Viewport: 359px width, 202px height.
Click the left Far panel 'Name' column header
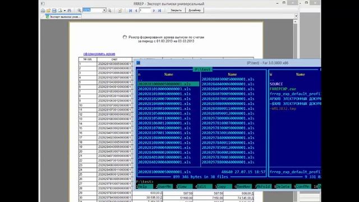(x=168, y=75)
